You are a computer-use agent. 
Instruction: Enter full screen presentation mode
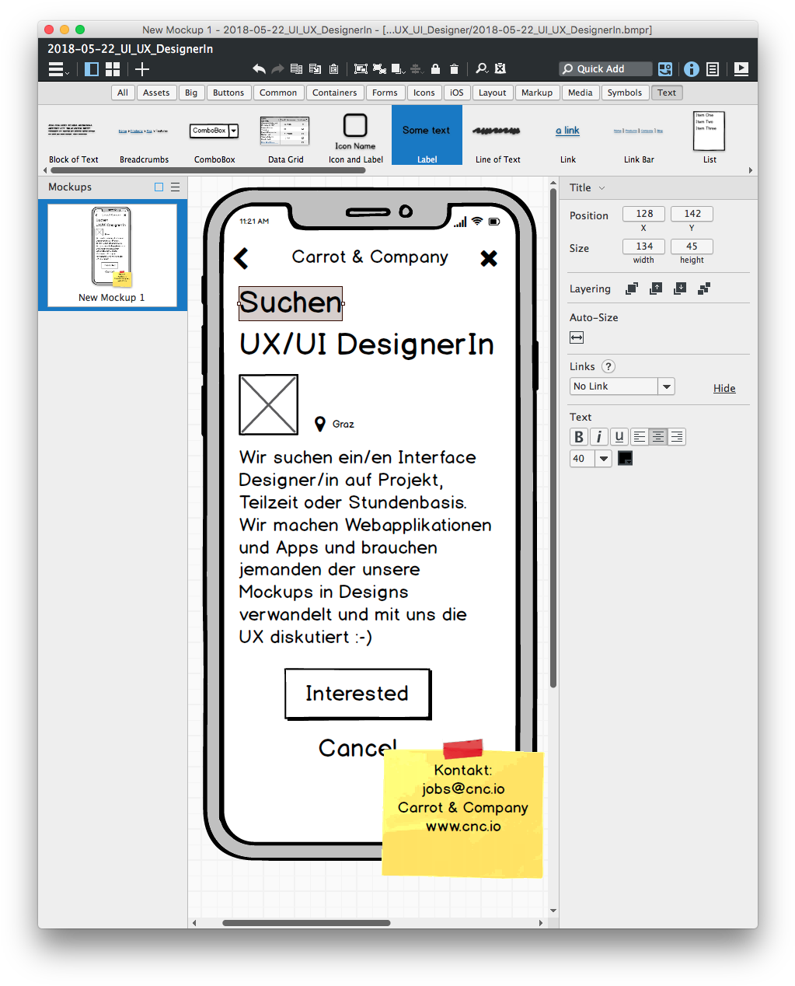point(741,69)
